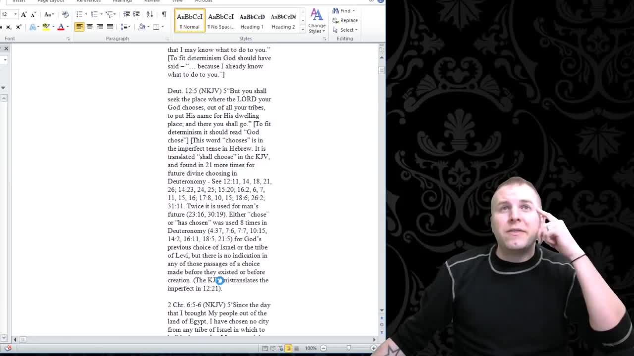Click the zoom out minus button
The image size is (634, 356).
coord(323,348)
